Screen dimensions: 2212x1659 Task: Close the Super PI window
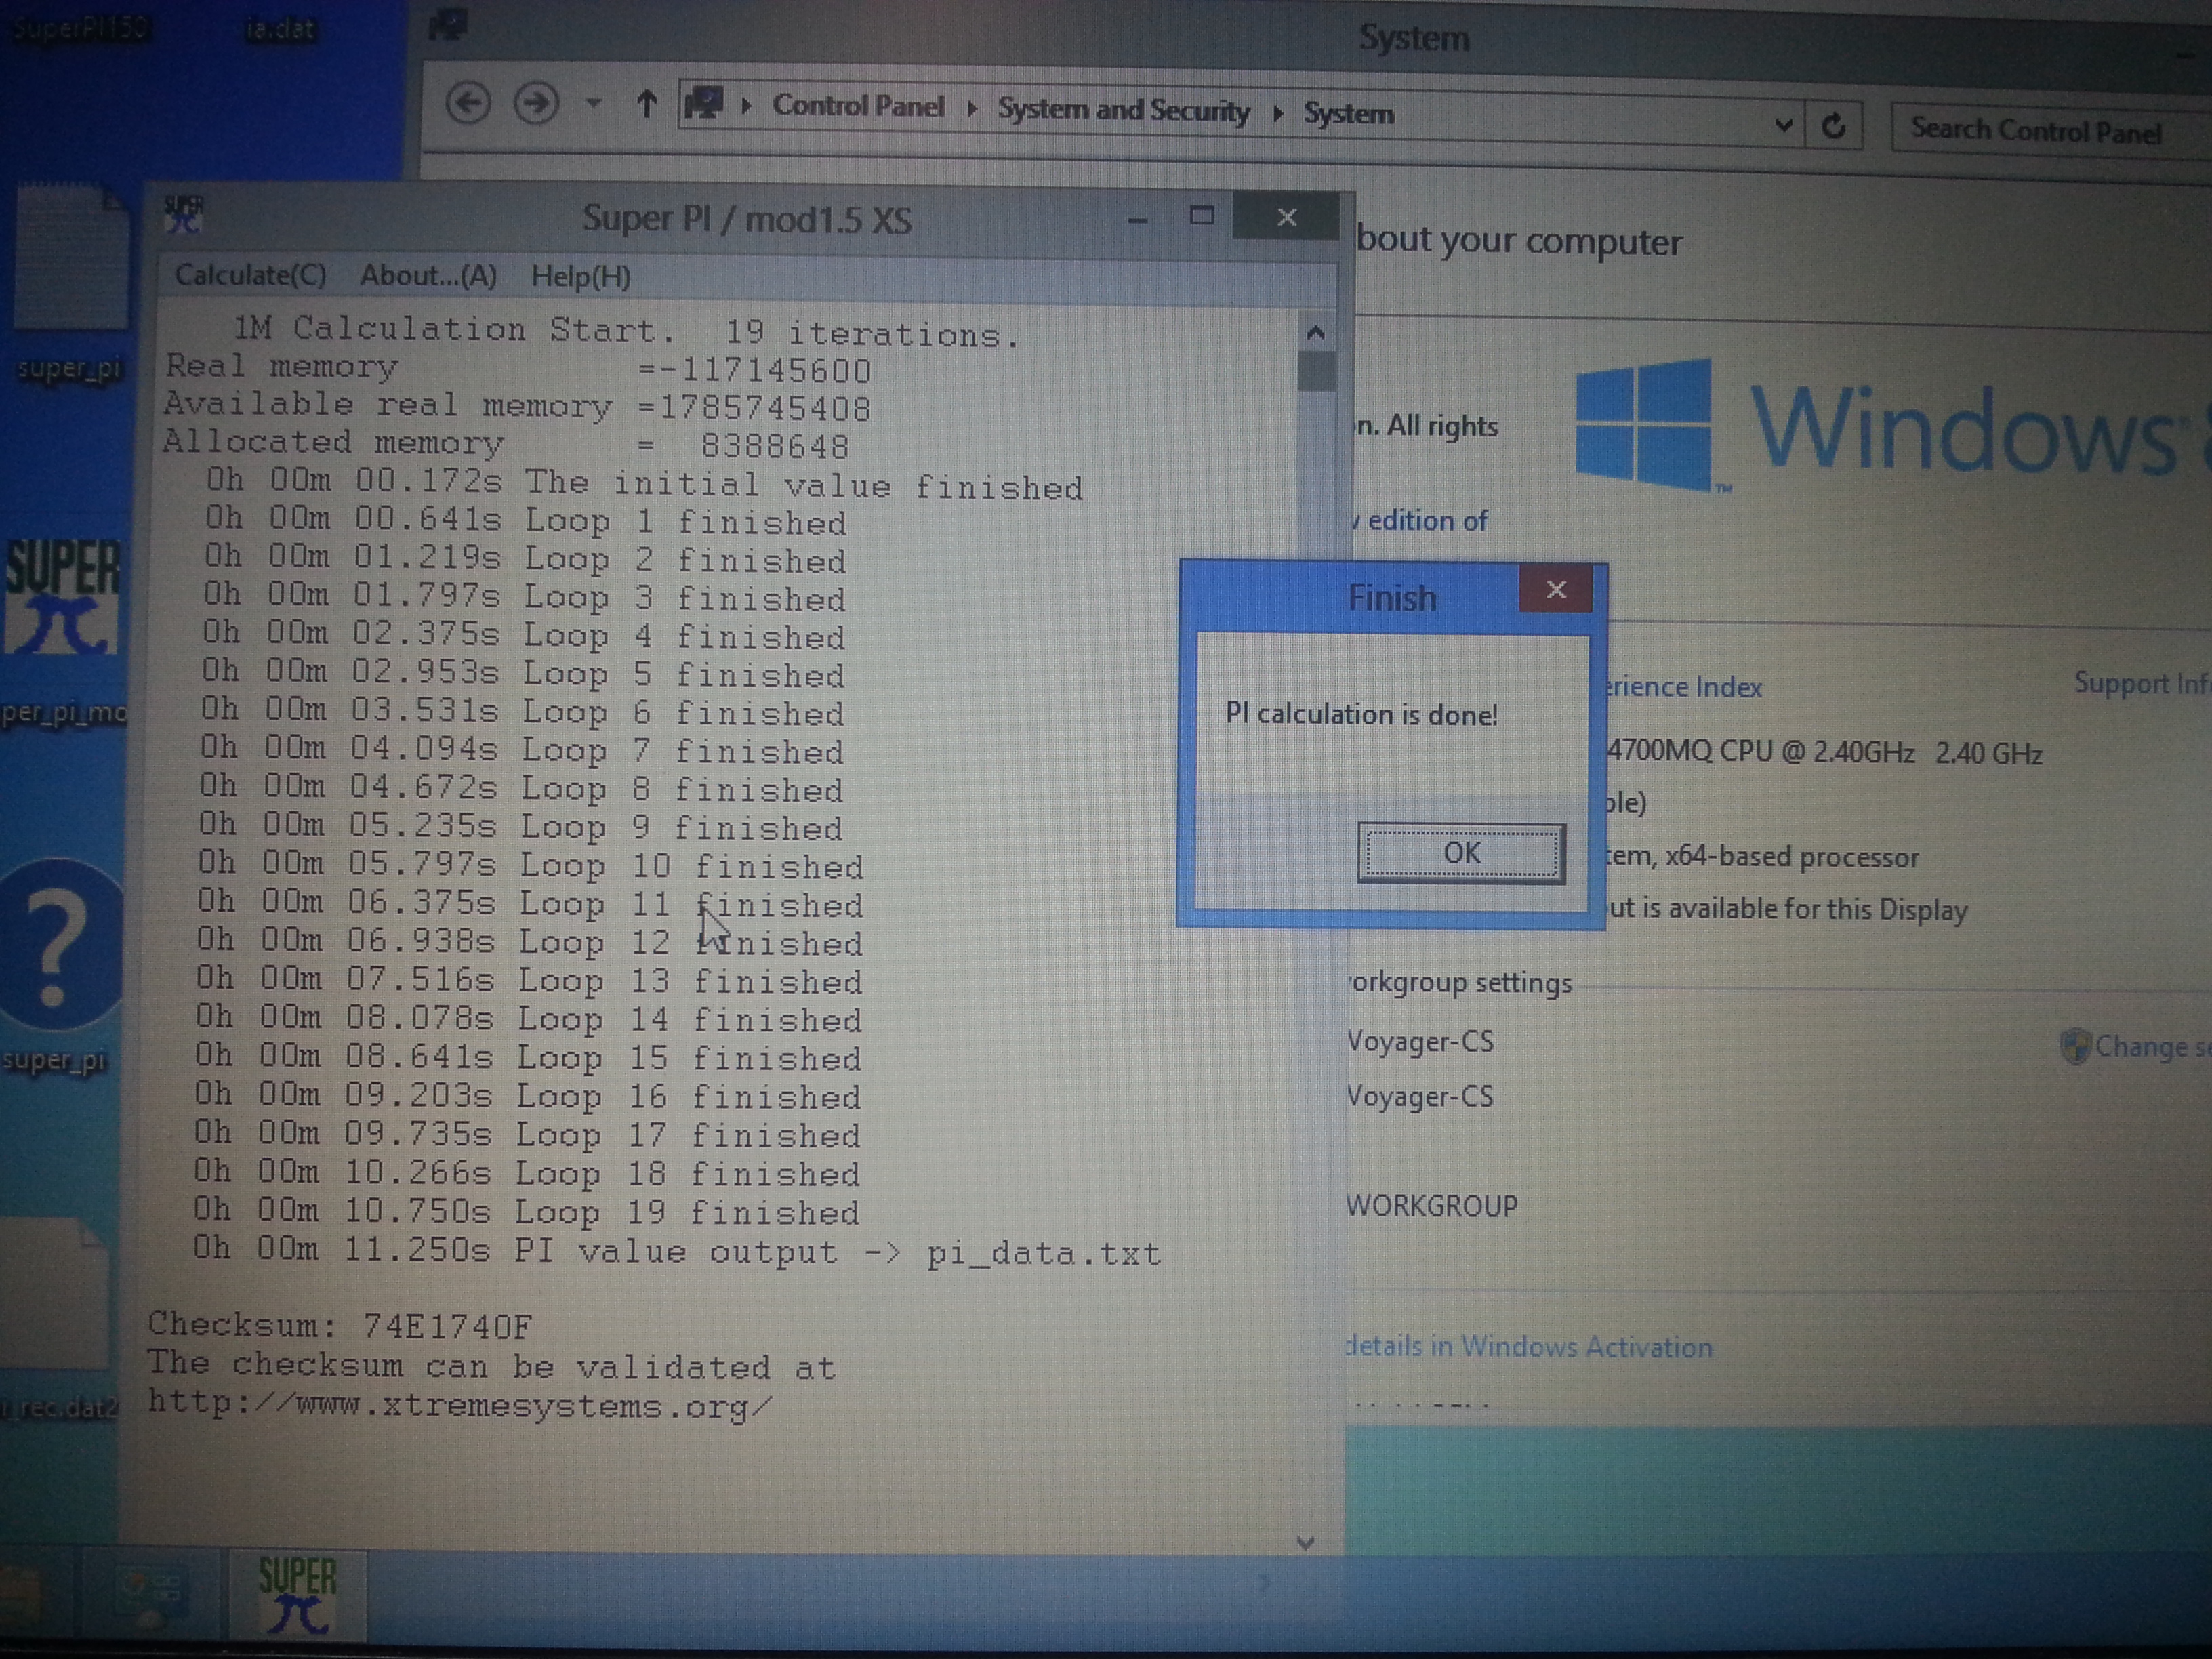tap(1287, 217)
